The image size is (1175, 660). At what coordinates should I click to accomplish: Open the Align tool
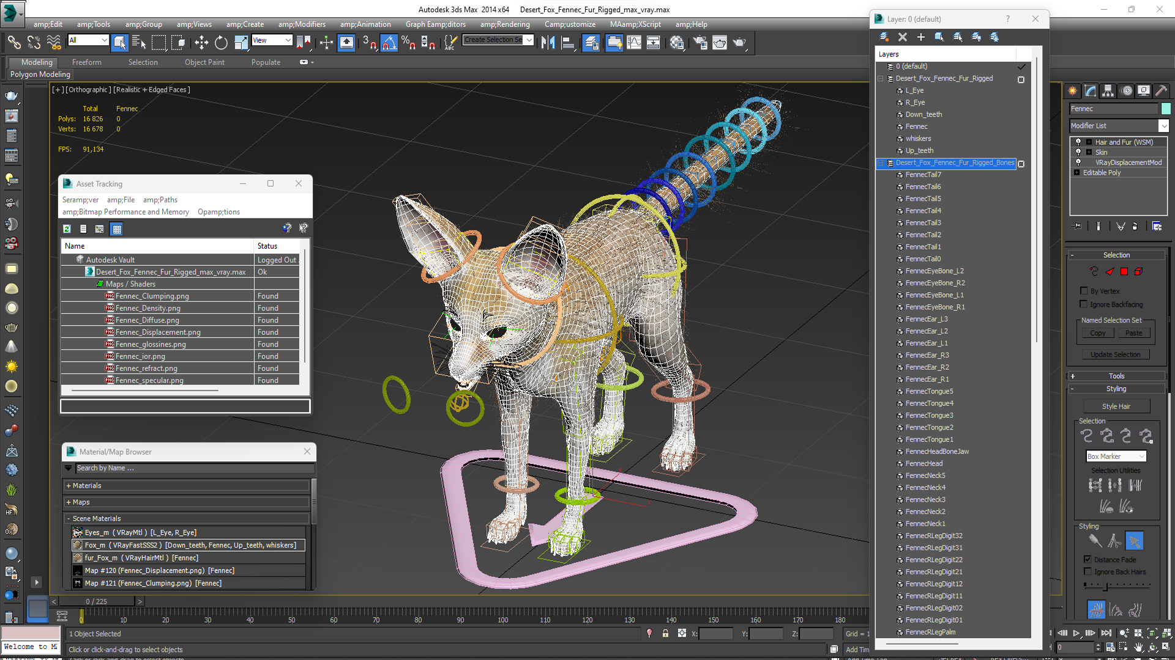(568, 42)
